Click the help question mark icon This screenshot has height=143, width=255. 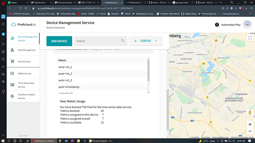tap(217, 25)
